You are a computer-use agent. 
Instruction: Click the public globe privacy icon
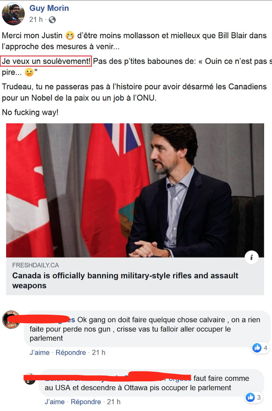(x=52, y=20)
